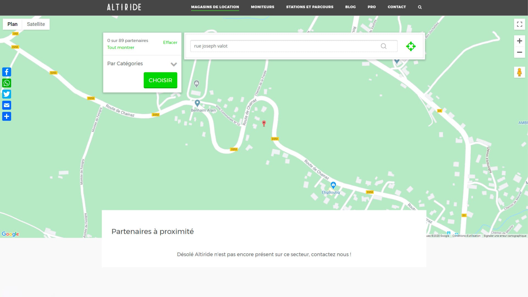Open the Google logo link on map
Viewport: 528px width, 297px height.
10,234
